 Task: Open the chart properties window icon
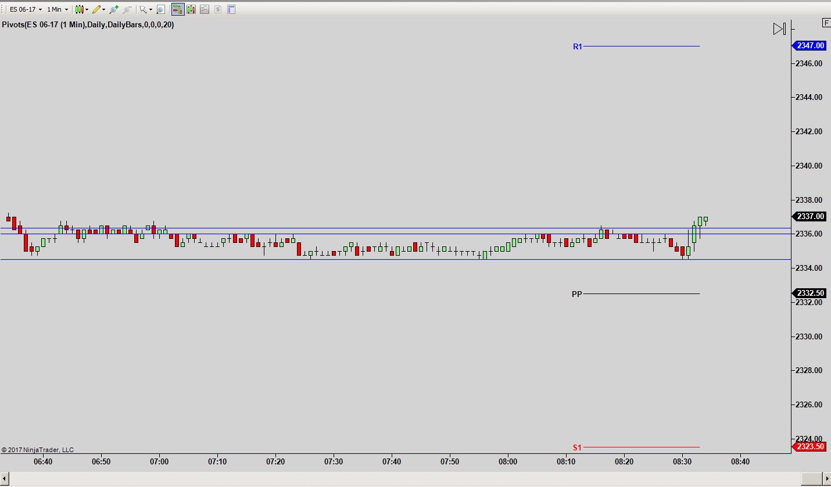click(x=231, y=9)
